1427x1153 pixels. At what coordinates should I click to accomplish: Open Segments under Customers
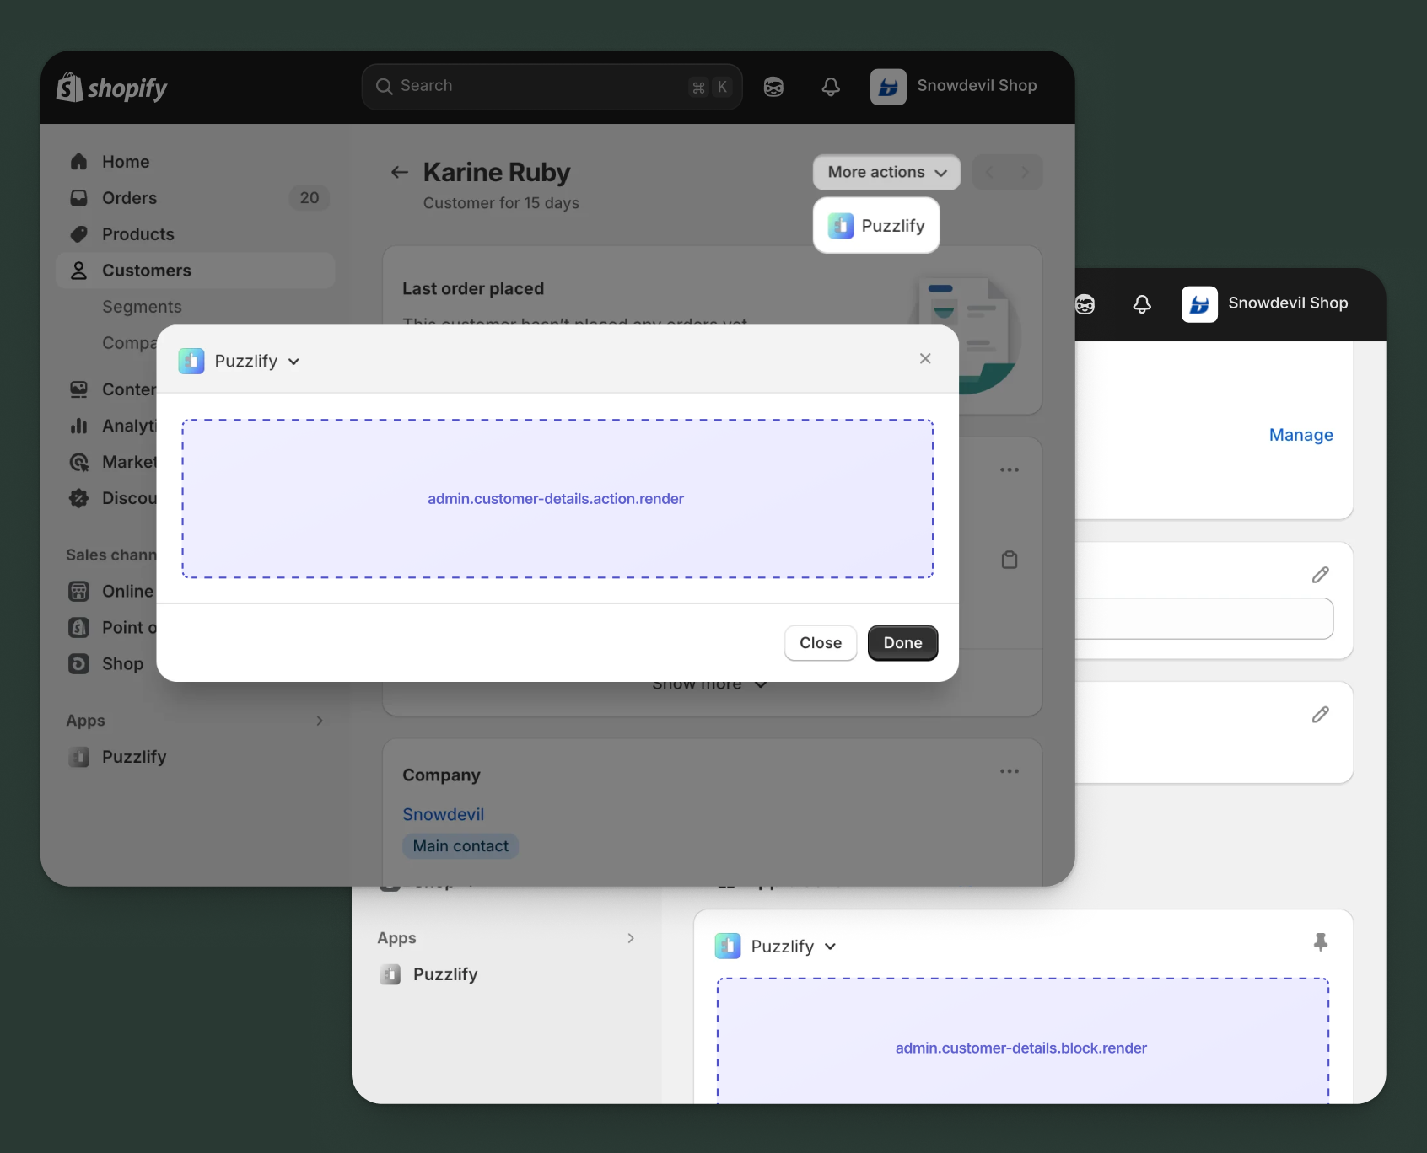coord(142,306)
